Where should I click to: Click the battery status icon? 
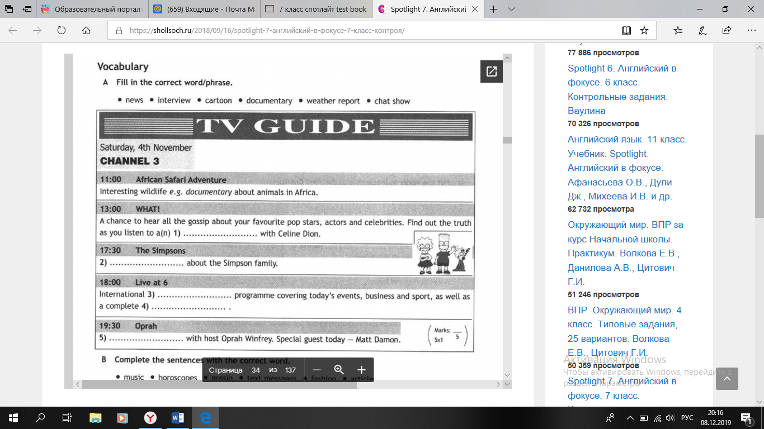point(644,417)
